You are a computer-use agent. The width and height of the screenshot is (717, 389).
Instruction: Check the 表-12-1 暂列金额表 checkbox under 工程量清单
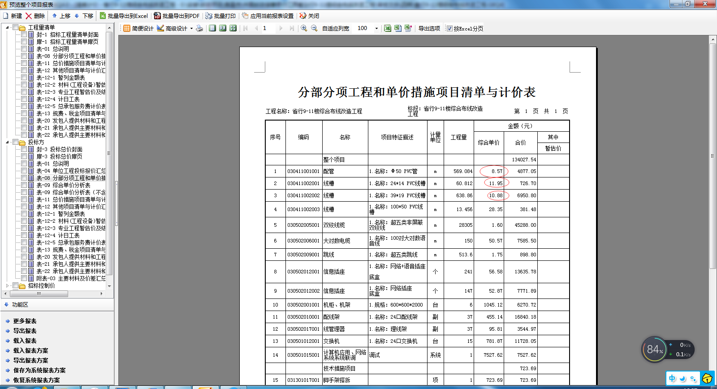coord(24,78)
